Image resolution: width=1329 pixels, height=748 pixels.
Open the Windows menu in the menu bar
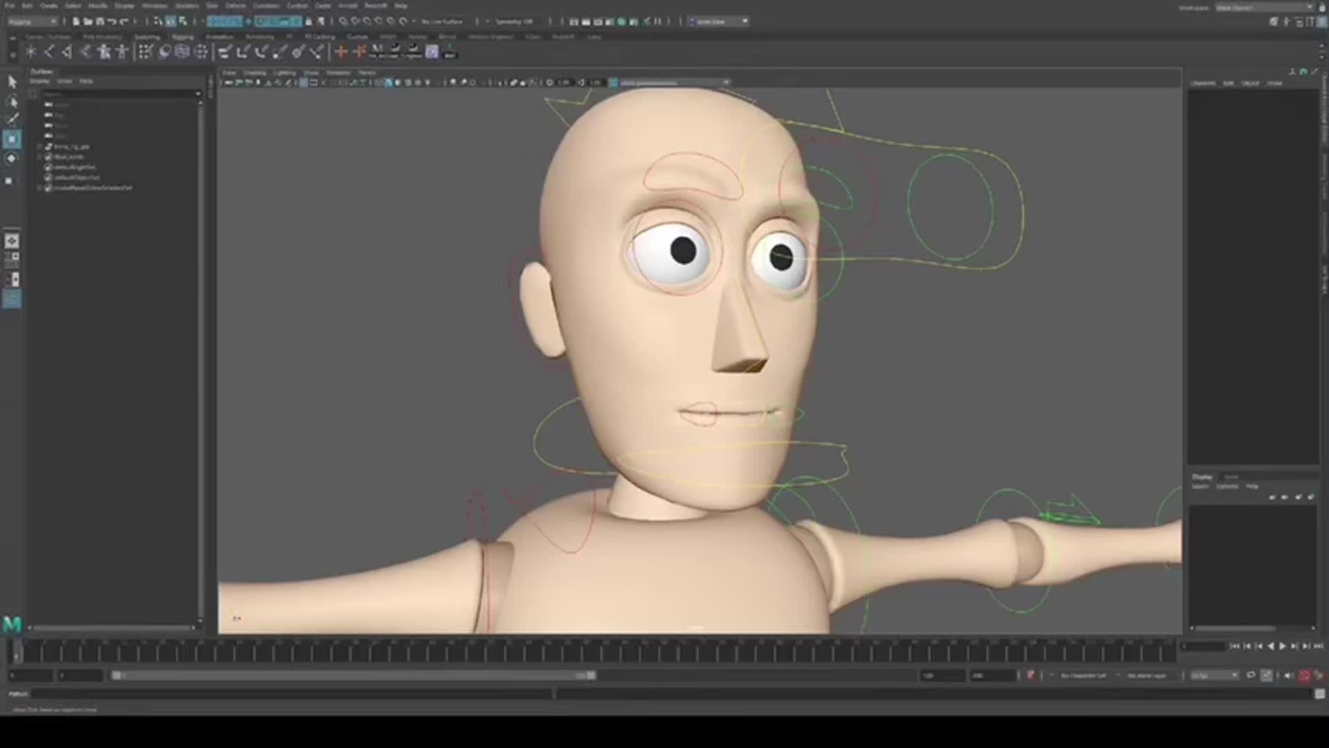click(154, 6)
